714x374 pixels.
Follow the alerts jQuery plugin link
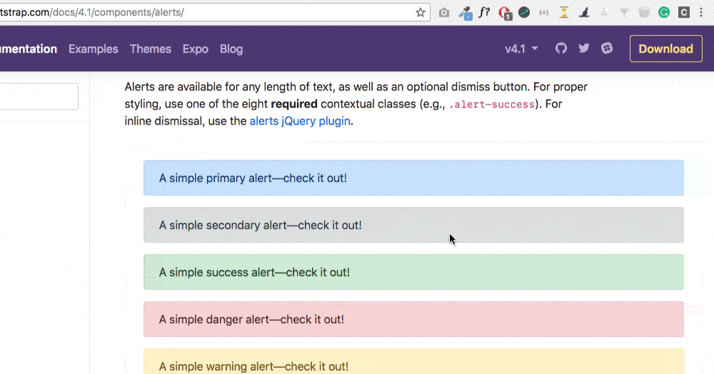click(x=300, y=121)
